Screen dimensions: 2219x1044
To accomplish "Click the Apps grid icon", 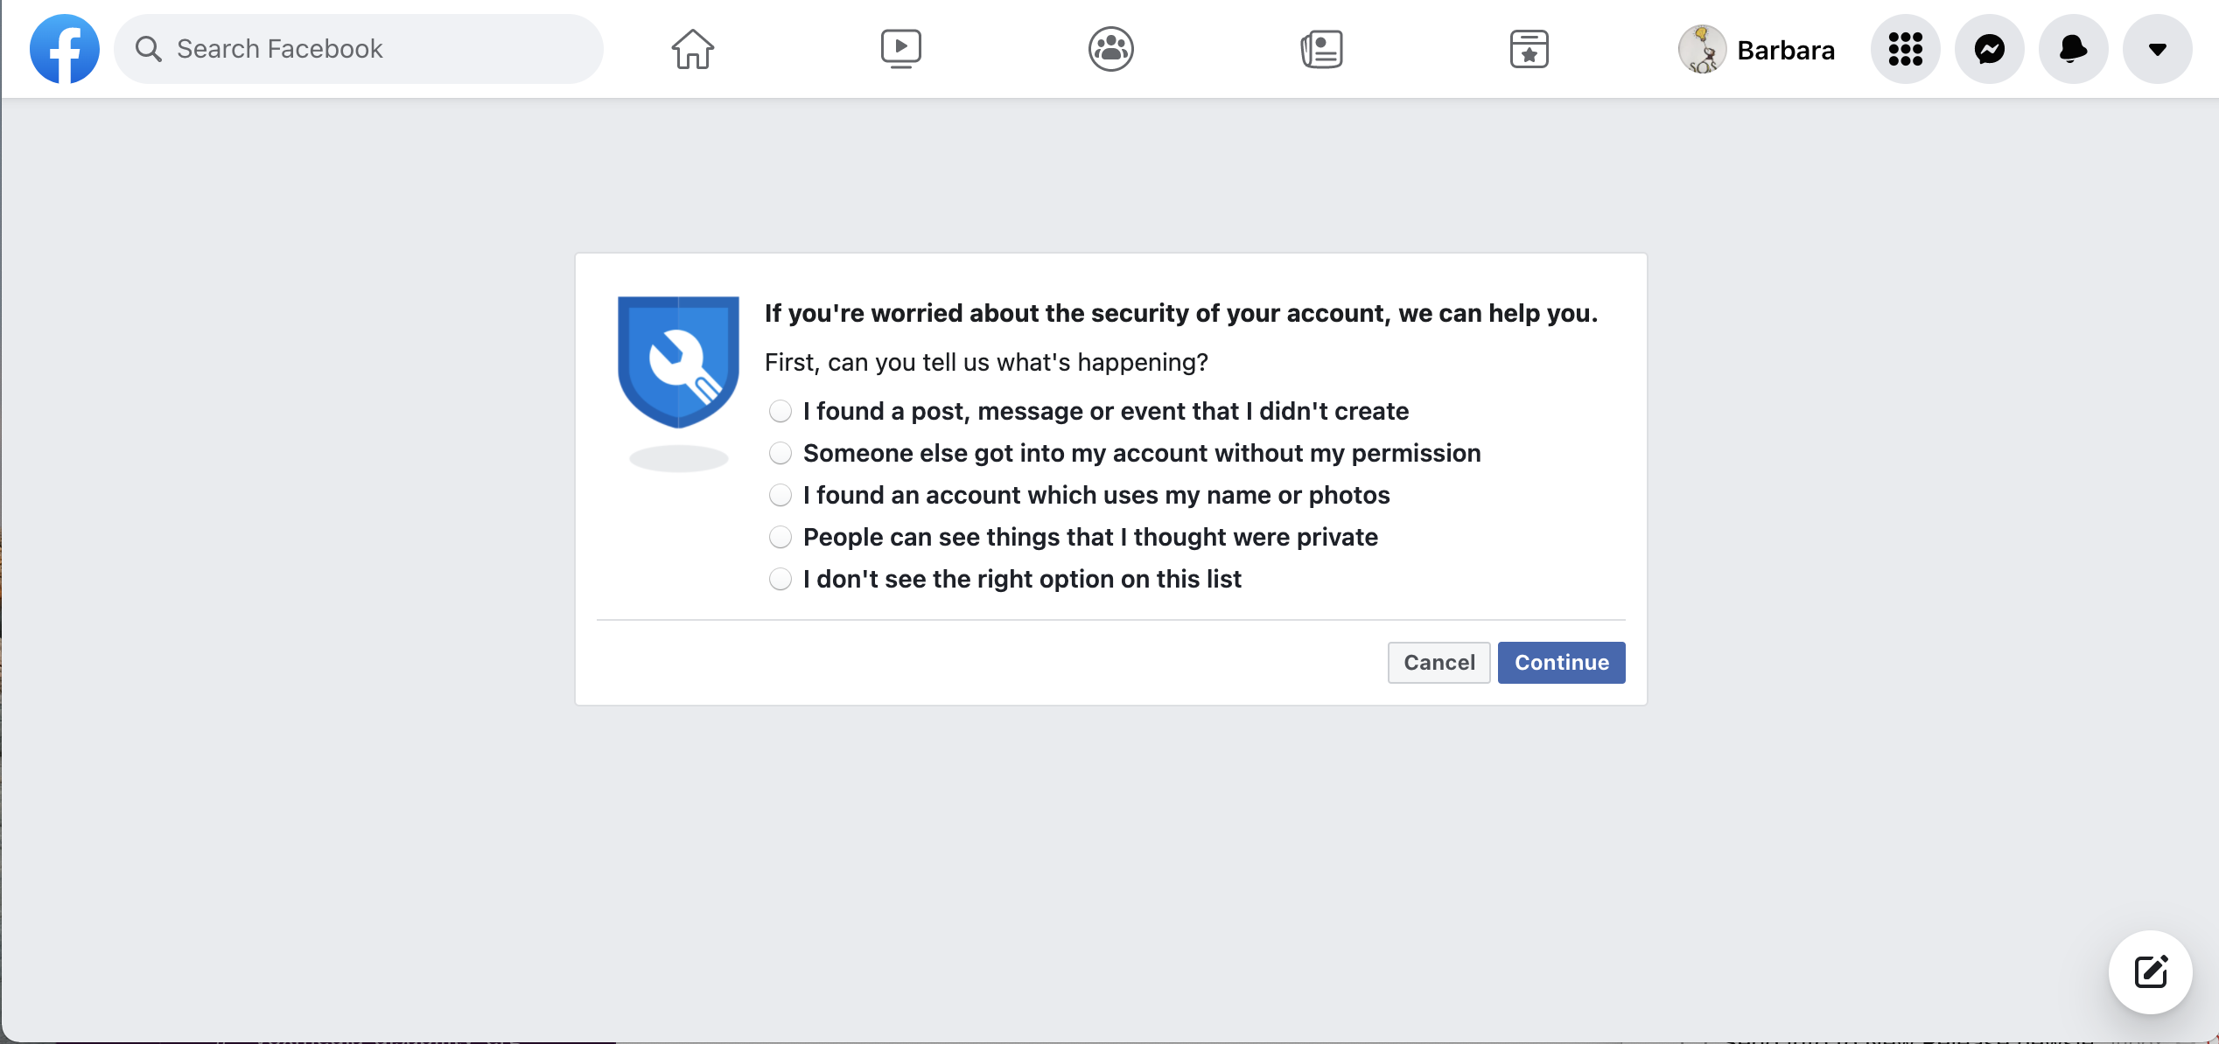I will point(1909,50).
